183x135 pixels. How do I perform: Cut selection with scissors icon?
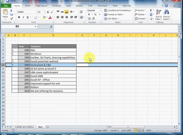pos(11,11)
